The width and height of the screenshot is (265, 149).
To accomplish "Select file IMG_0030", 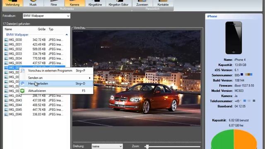I will [15, 40].
